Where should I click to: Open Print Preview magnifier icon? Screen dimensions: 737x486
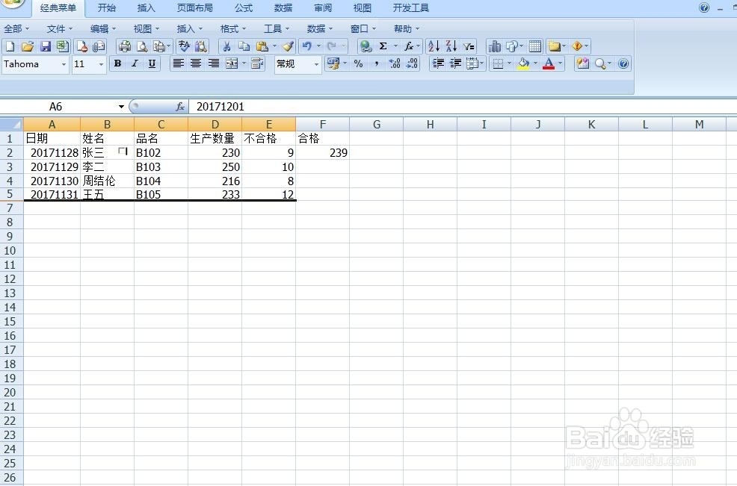tap(142, 46)
